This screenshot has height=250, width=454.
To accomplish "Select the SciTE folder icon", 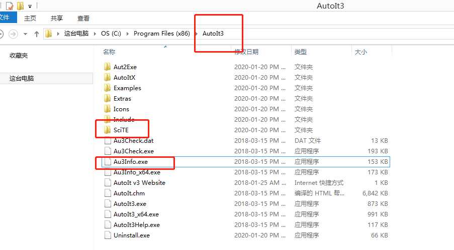I will (x=107, y=130).
